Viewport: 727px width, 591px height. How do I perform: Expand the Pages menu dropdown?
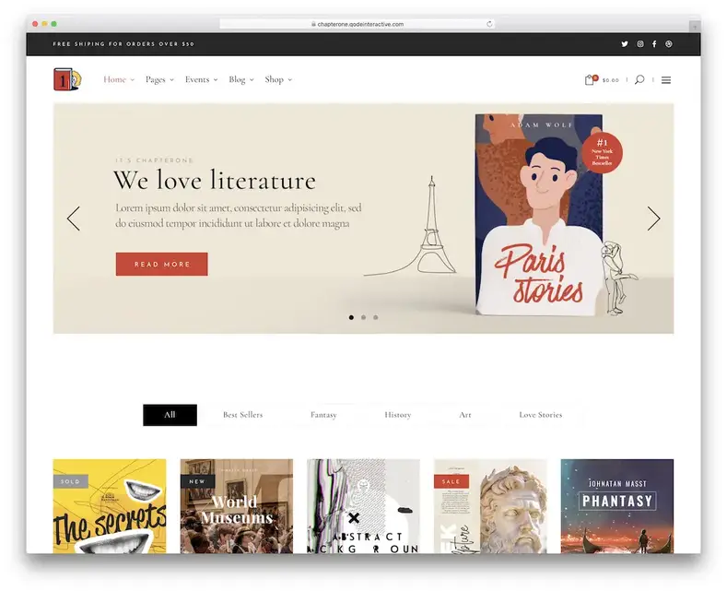tap(159, 80)
